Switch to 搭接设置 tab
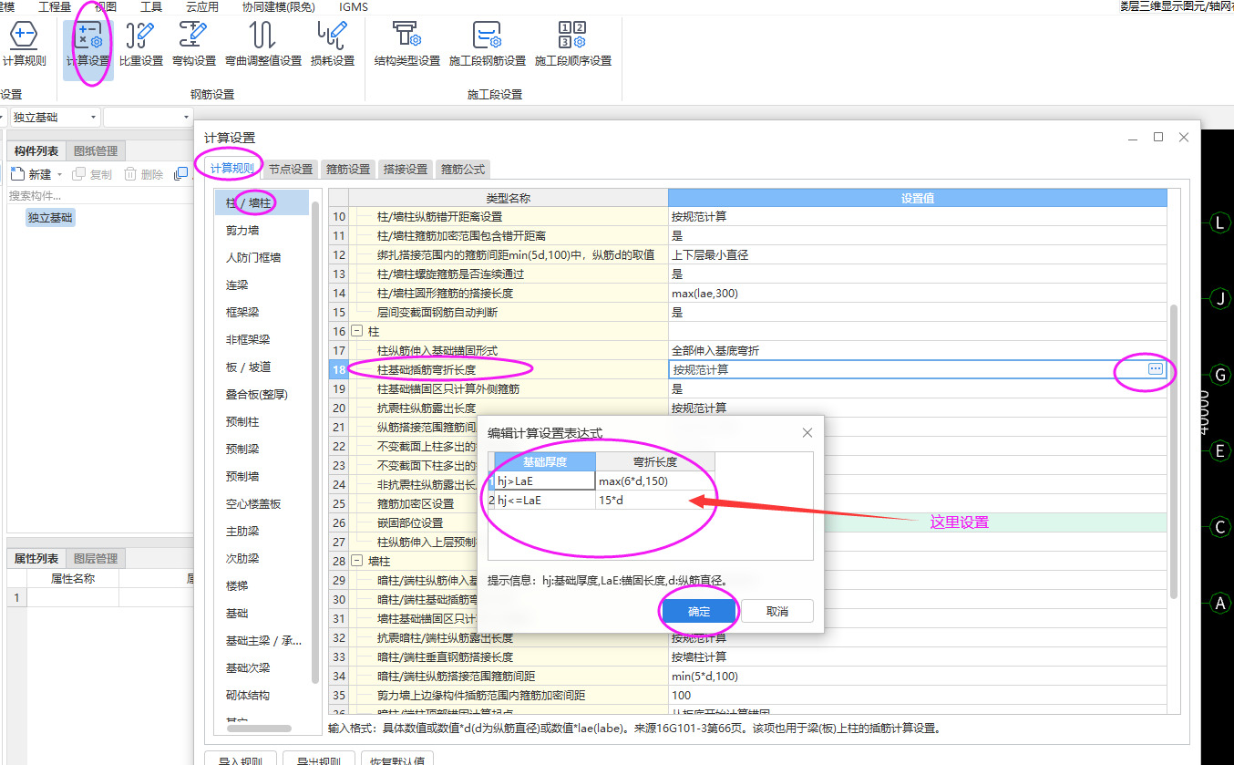This screenshot has width=1234, height=765. [406, 169]
